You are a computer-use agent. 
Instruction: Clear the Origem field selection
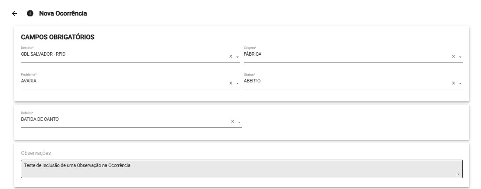pos(454,57)
